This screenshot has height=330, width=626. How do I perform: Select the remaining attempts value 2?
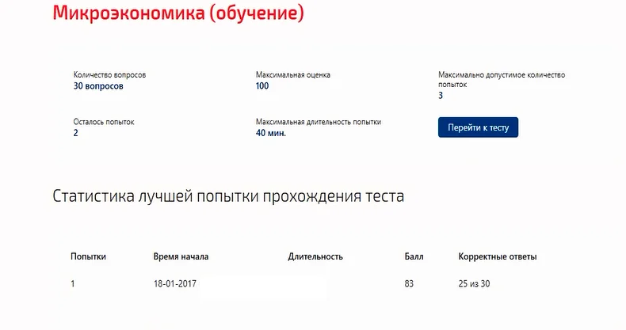click(x=76, y=133)
